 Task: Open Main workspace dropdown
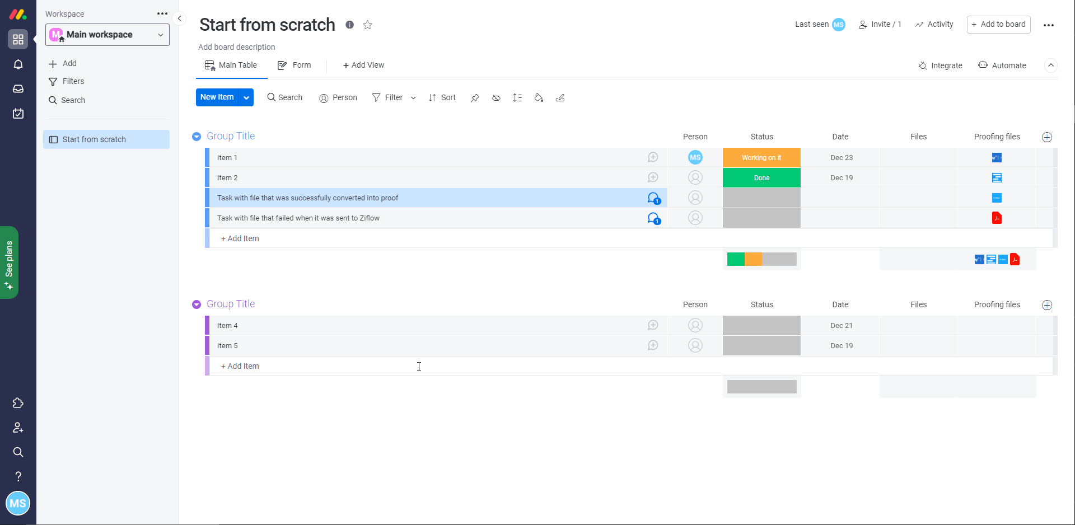(107, 35)
